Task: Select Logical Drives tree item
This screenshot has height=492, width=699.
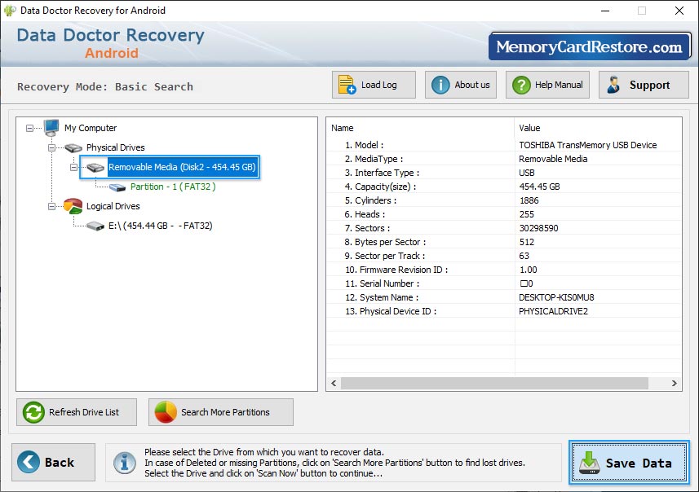Action: [113, 206]
